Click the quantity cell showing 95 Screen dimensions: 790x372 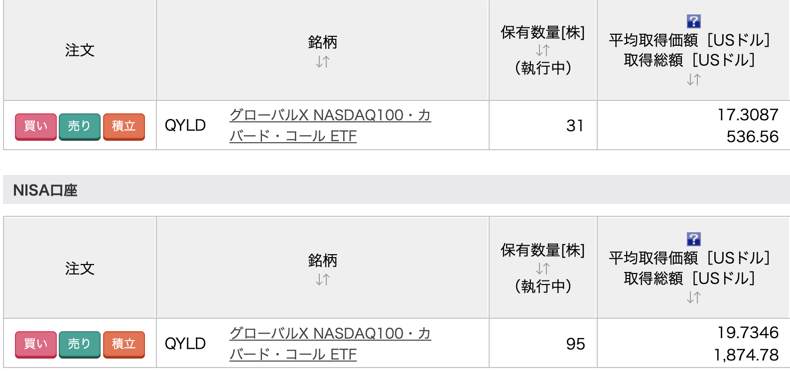pos(575,344)
